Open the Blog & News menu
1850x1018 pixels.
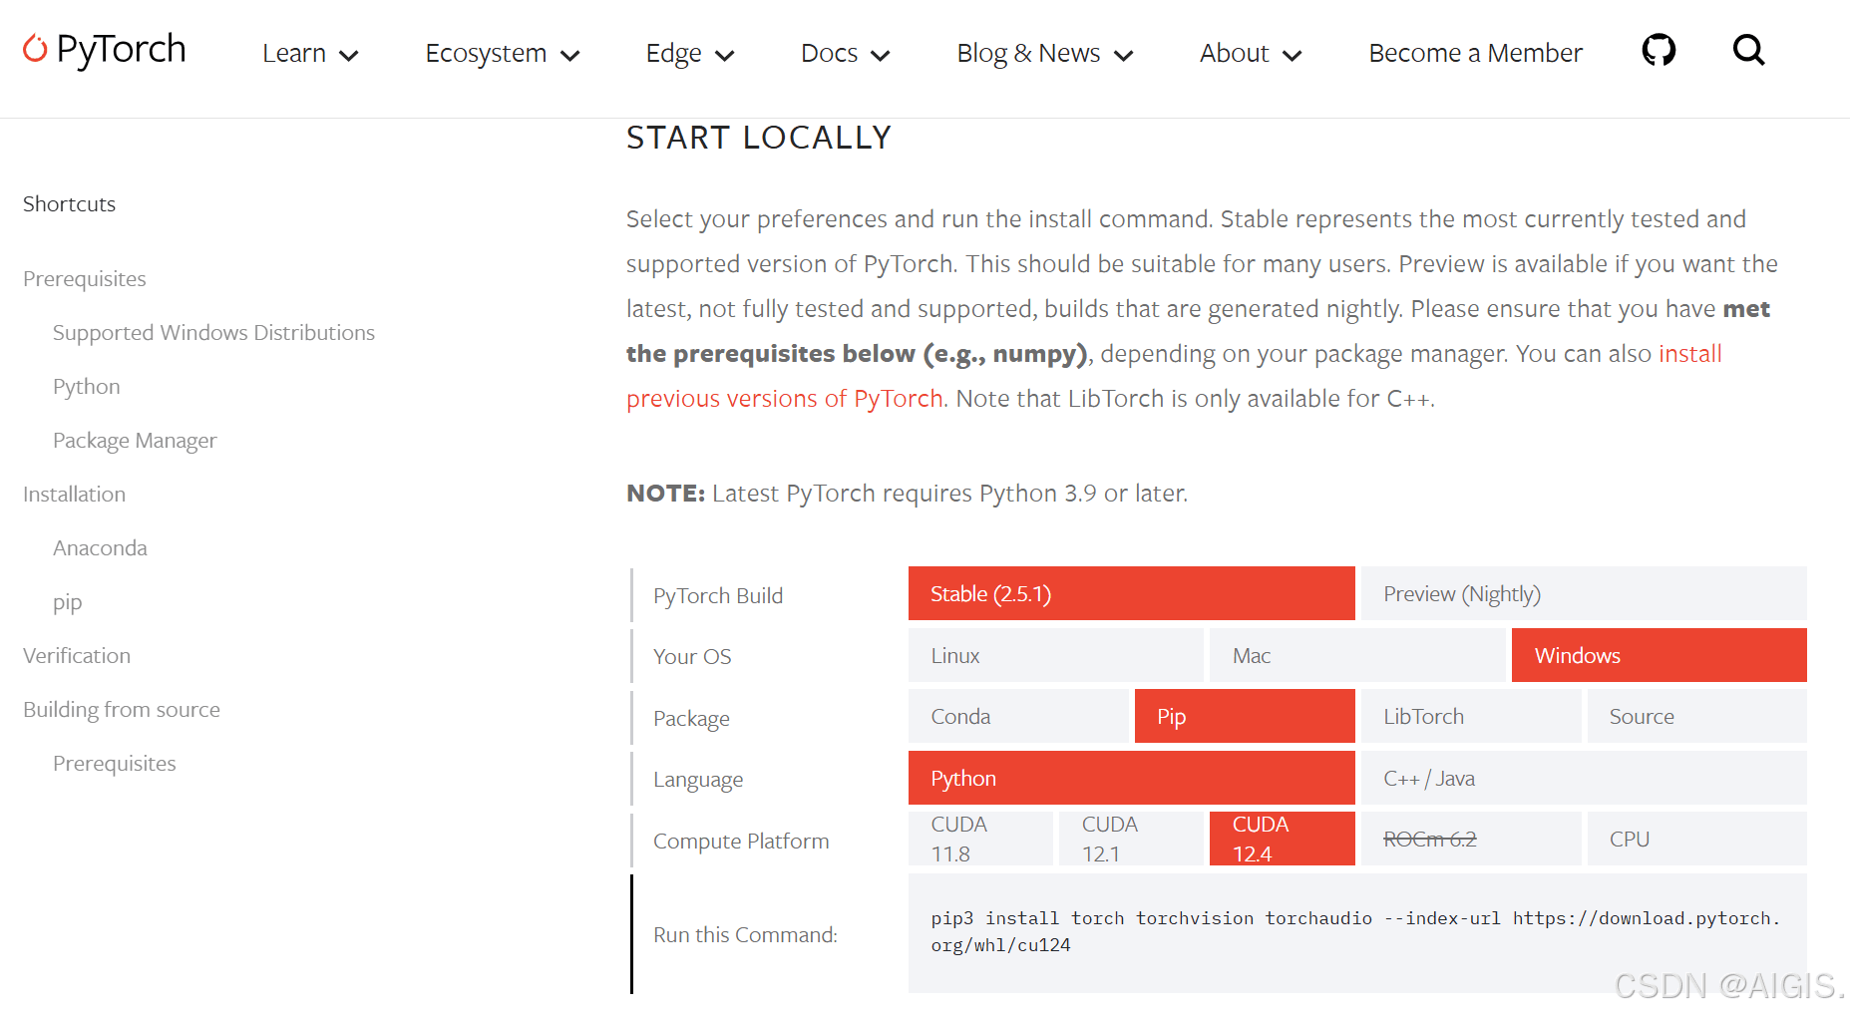coord(1044,54)
